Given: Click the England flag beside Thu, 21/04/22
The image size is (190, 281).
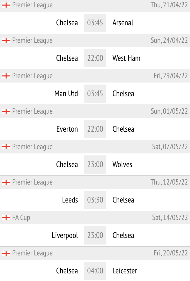Looking at the screenshot, I should [6, 5].
